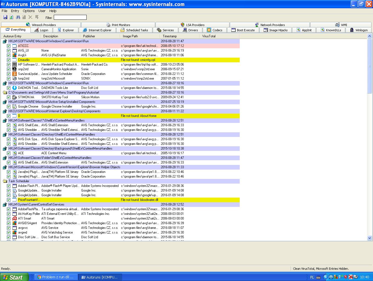The image size is (373, 281).
Task: Click the Windows Start button
Action: coord(14,277)
